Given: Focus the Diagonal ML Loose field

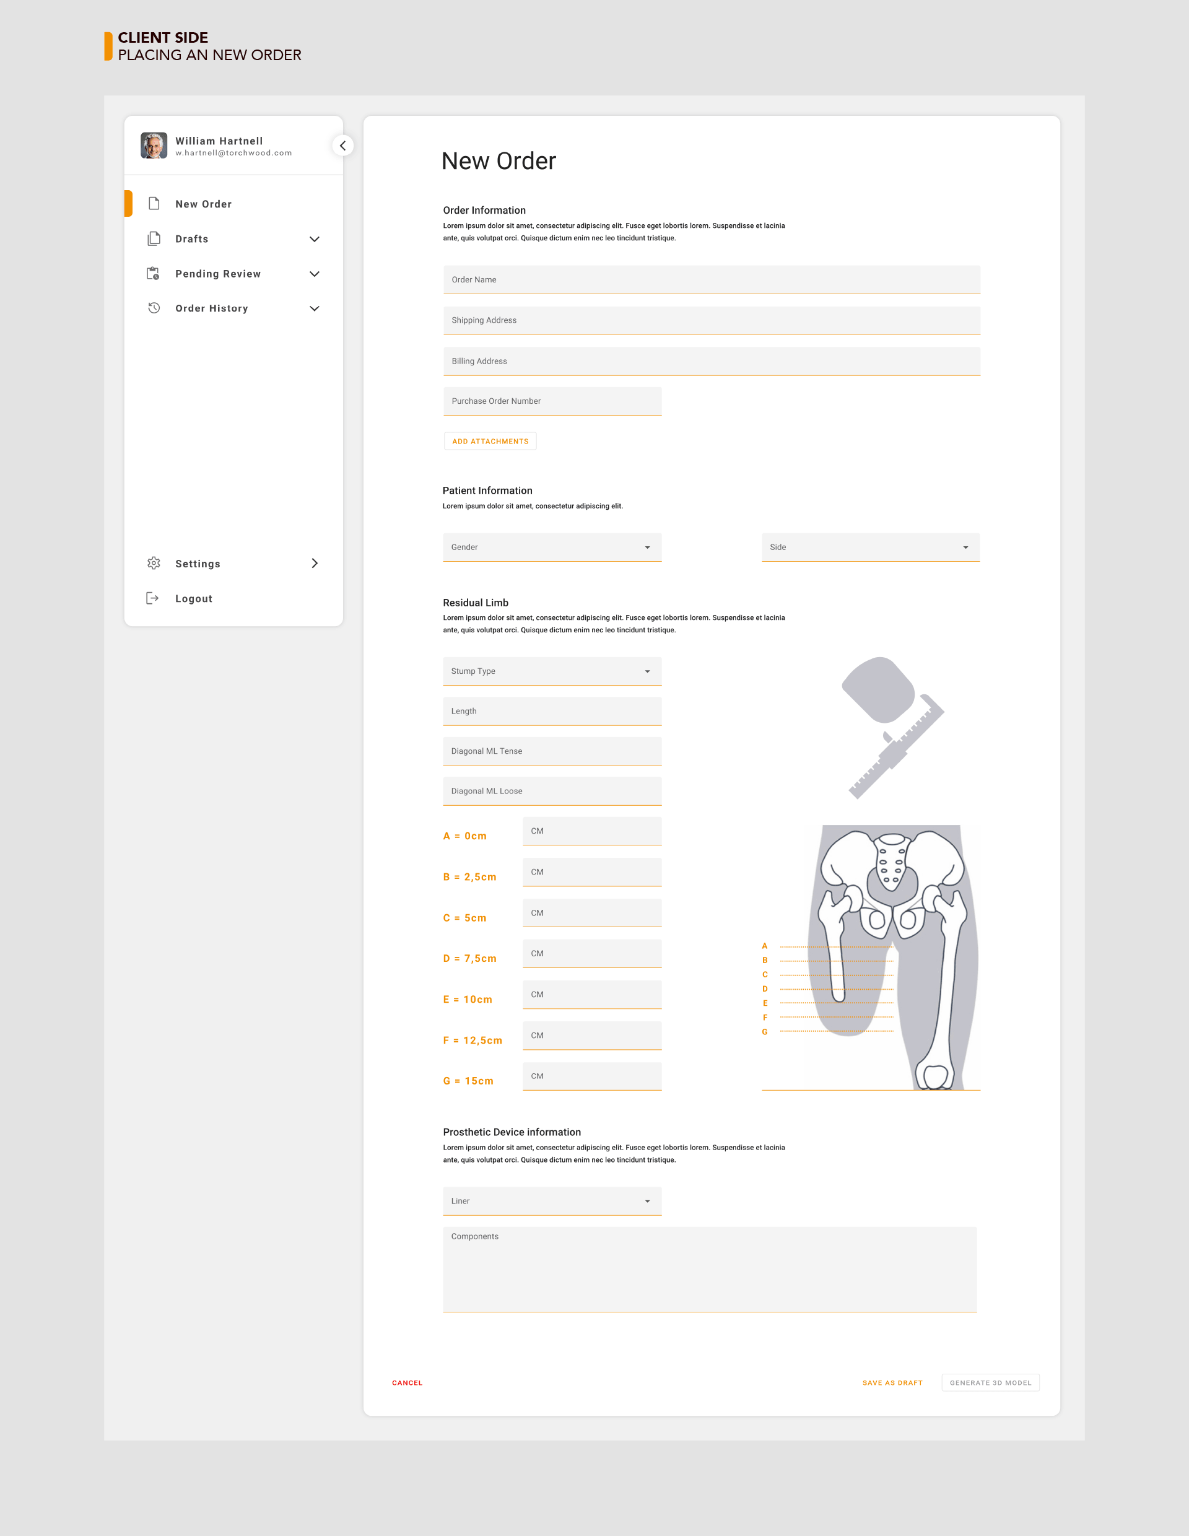Looking at the screenshot, I should [552, 791].
